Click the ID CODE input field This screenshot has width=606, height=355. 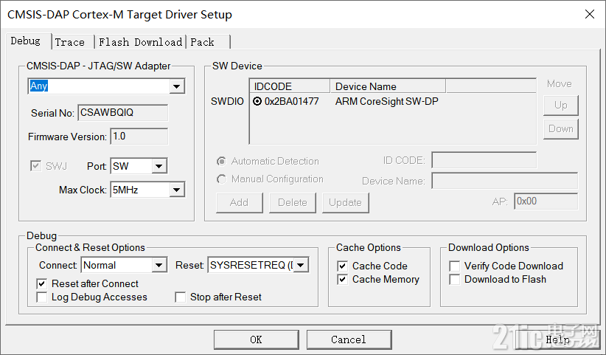pos(484,160)
